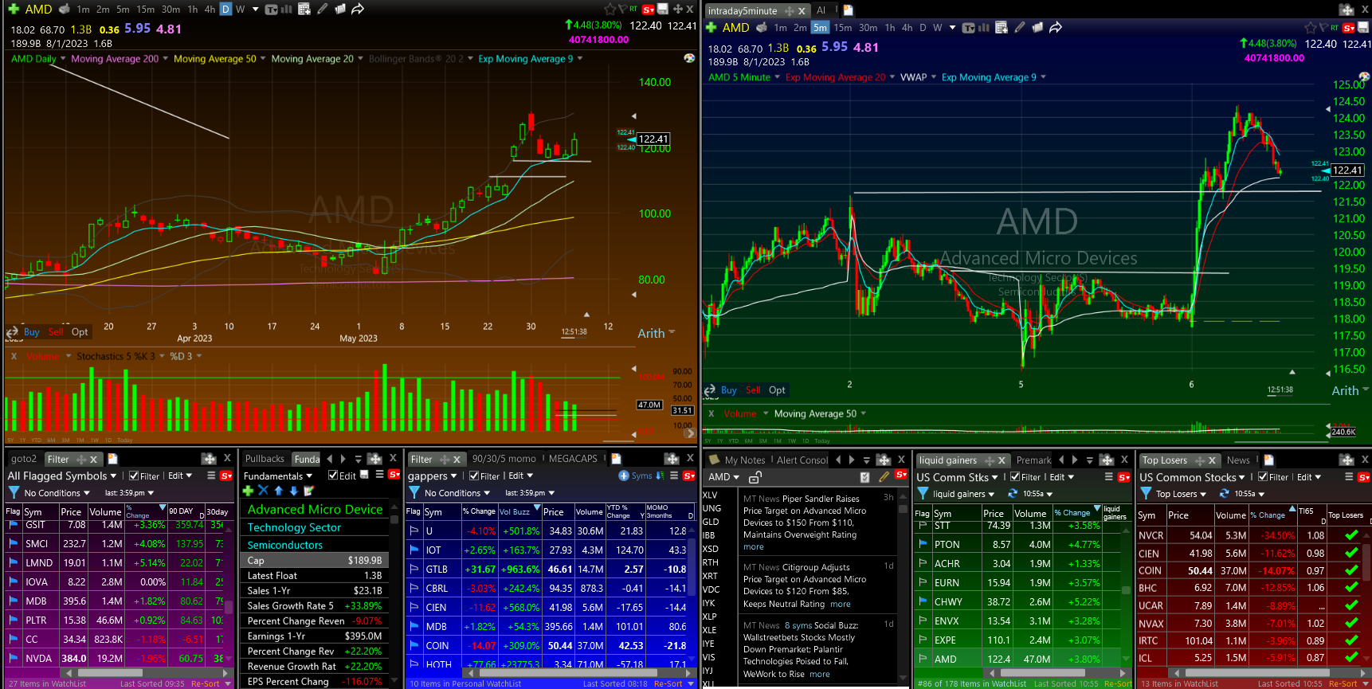Click the blue up arrow in Fundamentals panel

click(278, 490)
